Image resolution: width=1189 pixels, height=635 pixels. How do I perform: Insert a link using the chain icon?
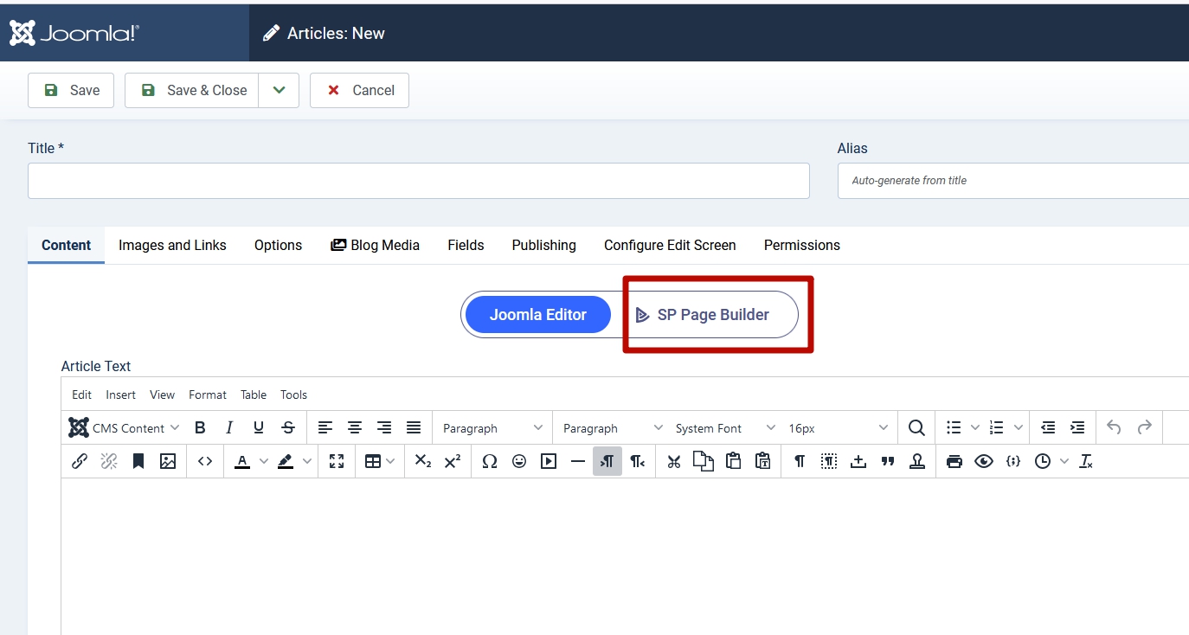(80, 461)
